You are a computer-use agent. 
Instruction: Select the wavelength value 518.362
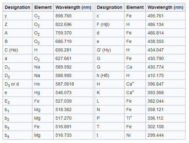(64, 110)
